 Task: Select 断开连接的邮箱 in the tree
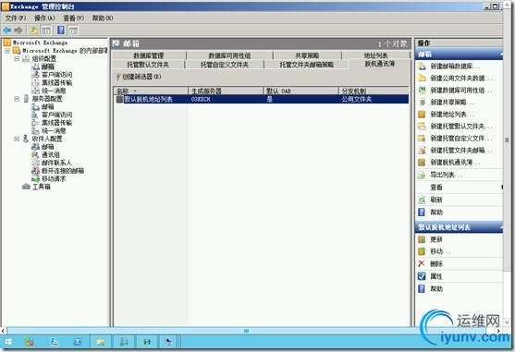(x=62, y=171)
